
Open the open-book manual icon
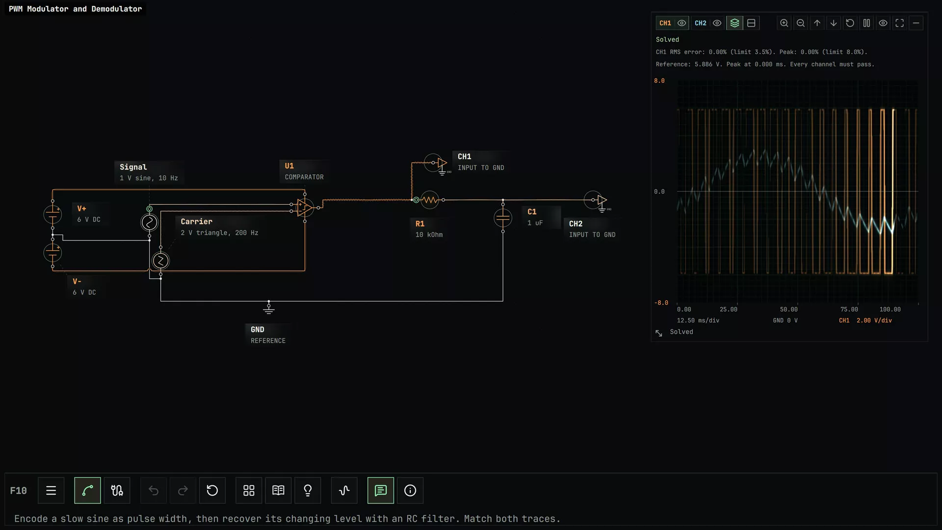pyautogui.click(x=278, y=490)
